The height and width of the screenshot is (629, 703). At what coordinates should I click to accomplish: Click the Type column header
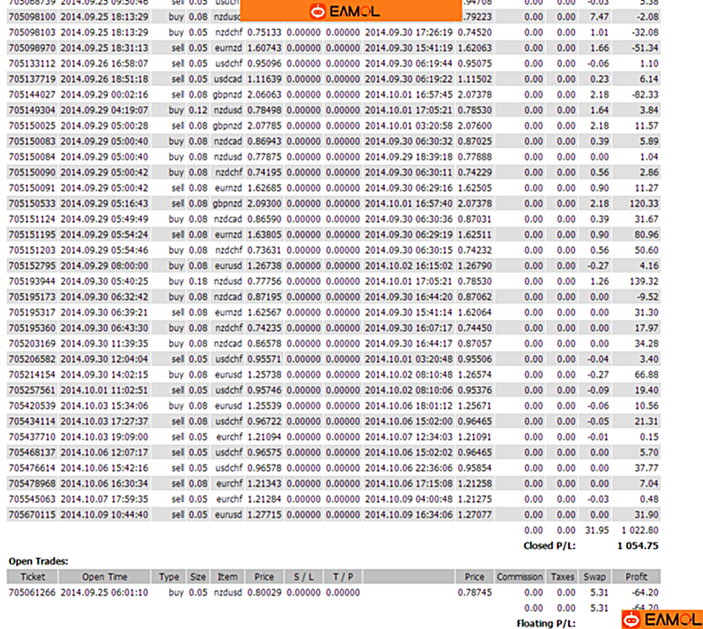point(169,577)
